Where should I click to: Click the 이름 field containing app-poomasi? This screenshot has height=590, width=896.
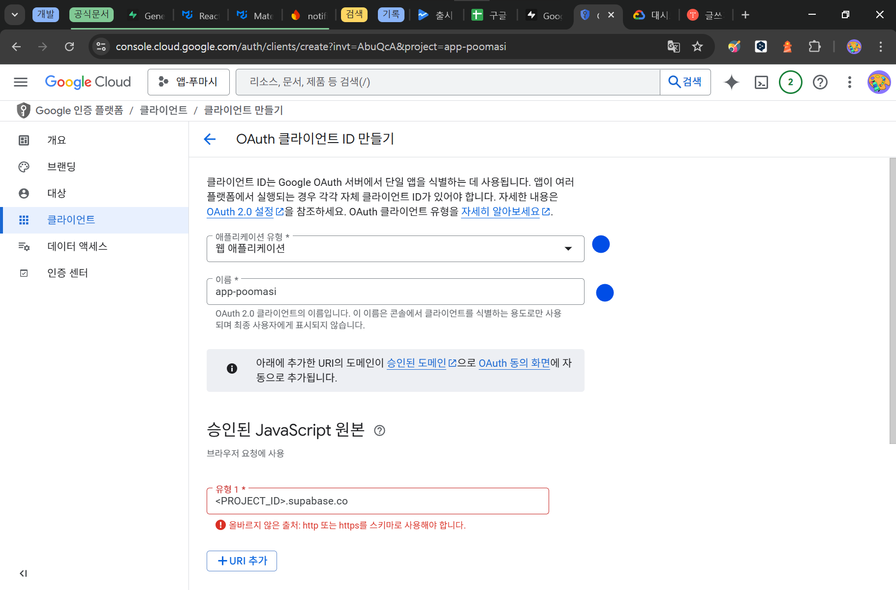[396, 292]
